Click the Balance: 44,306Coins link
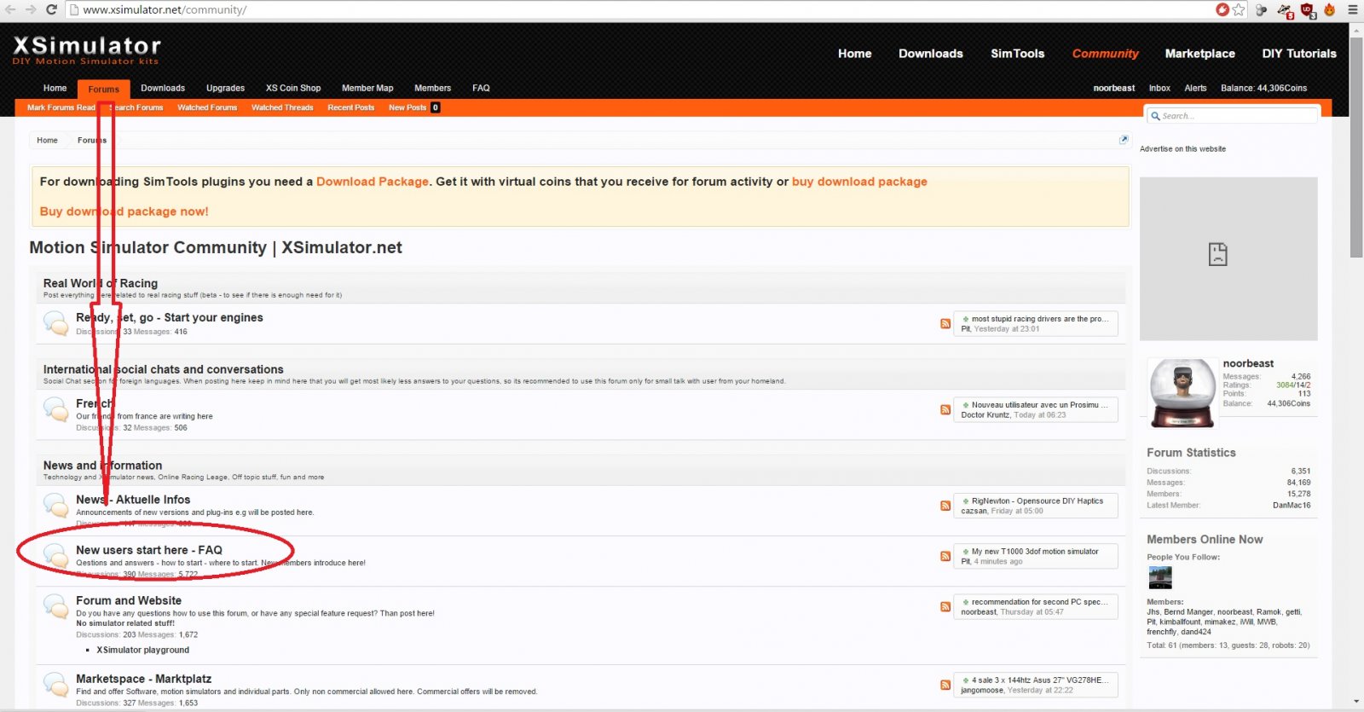Screen dimensions: 1364x712 pyautogui.click(x=1263, y=89)
